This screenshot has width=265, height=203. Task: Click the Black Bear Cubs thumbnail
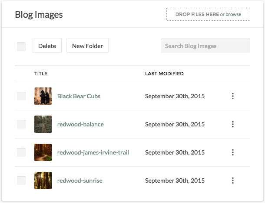point(43,96)
